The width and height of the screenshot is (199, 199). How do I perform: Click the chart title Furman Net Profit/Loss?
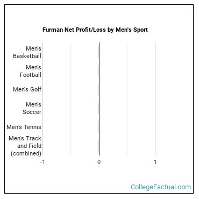[x=95, y=30]
